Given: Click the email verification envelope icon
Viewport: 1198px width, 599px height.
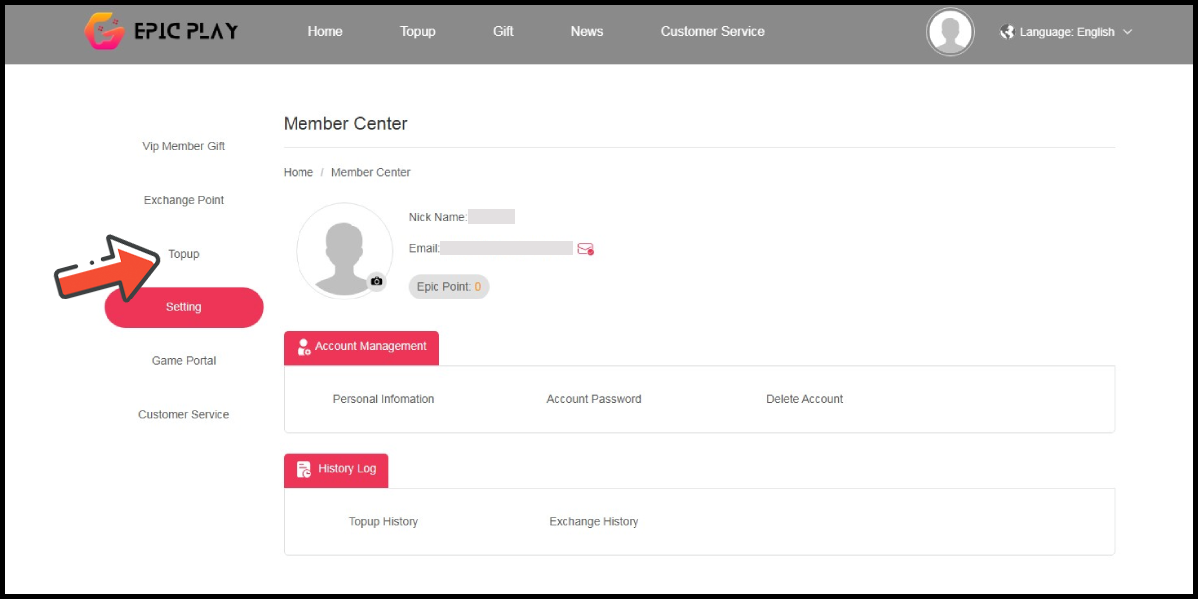Looking at the screenshot, I should (585, 249).
